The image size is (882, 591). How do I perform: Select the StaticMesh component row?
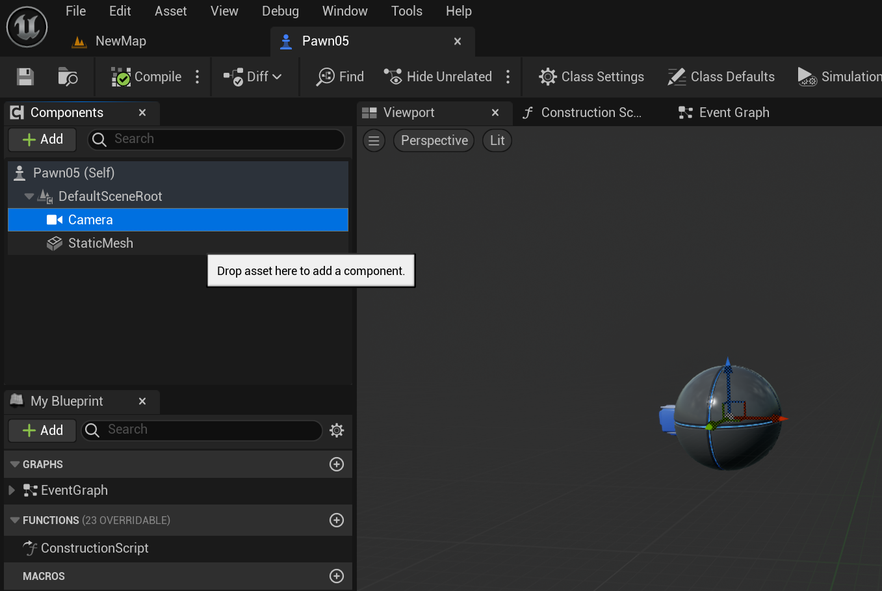(x=178, y=243)
